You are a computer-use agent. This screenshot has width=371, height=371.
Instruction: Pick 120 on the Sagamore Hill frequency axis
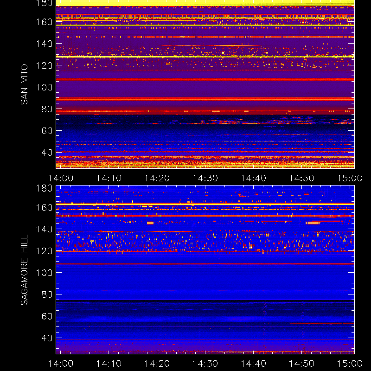44,251
